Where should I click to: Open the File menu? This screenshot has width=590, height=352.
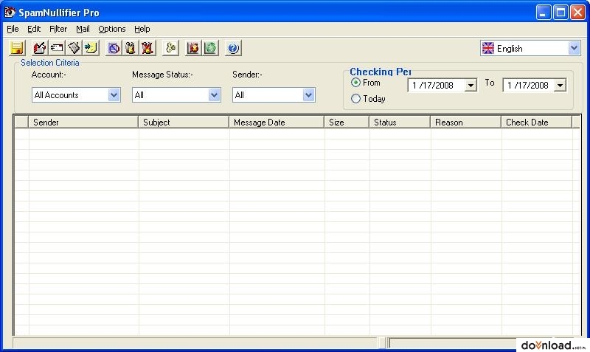click(13, 29)
